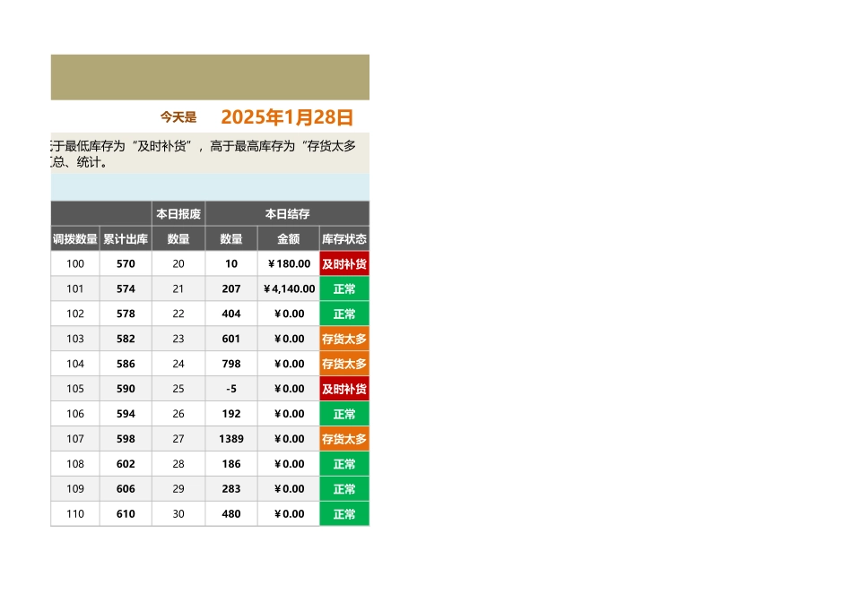Select the quantity cell showing -5

click(x=230, y=389)
